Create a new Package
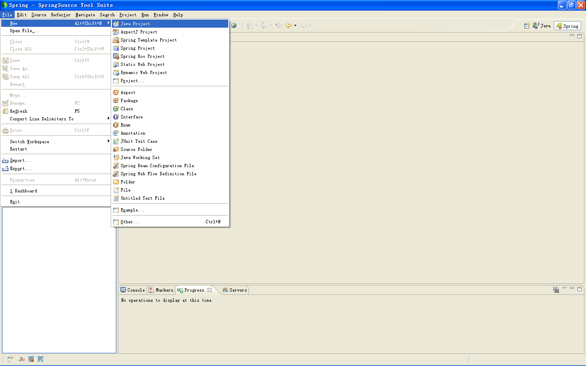 click(x=170, y=100)
